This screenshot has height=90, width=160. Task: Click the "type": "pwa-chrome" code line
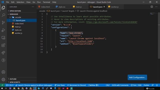point(71,33)
